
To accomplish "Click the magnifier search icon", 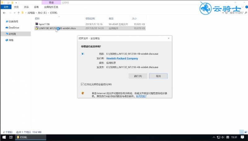I will [x=246, y=13].
